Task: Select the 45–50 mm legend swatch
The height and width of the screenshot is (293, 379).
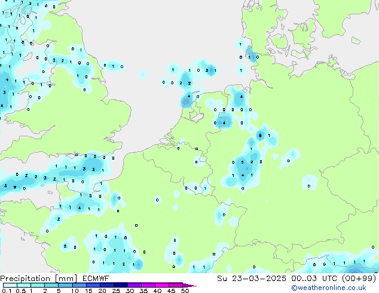Action: [x=175, y=285]
